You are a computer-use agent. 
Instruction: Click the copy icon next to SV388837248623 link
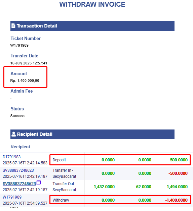[x=38, y=183]
